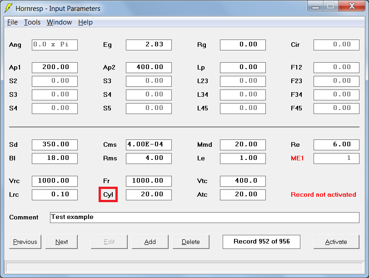Select the Re field showing 6.00
The image size is (369, 278).
[x=336, y=144]
